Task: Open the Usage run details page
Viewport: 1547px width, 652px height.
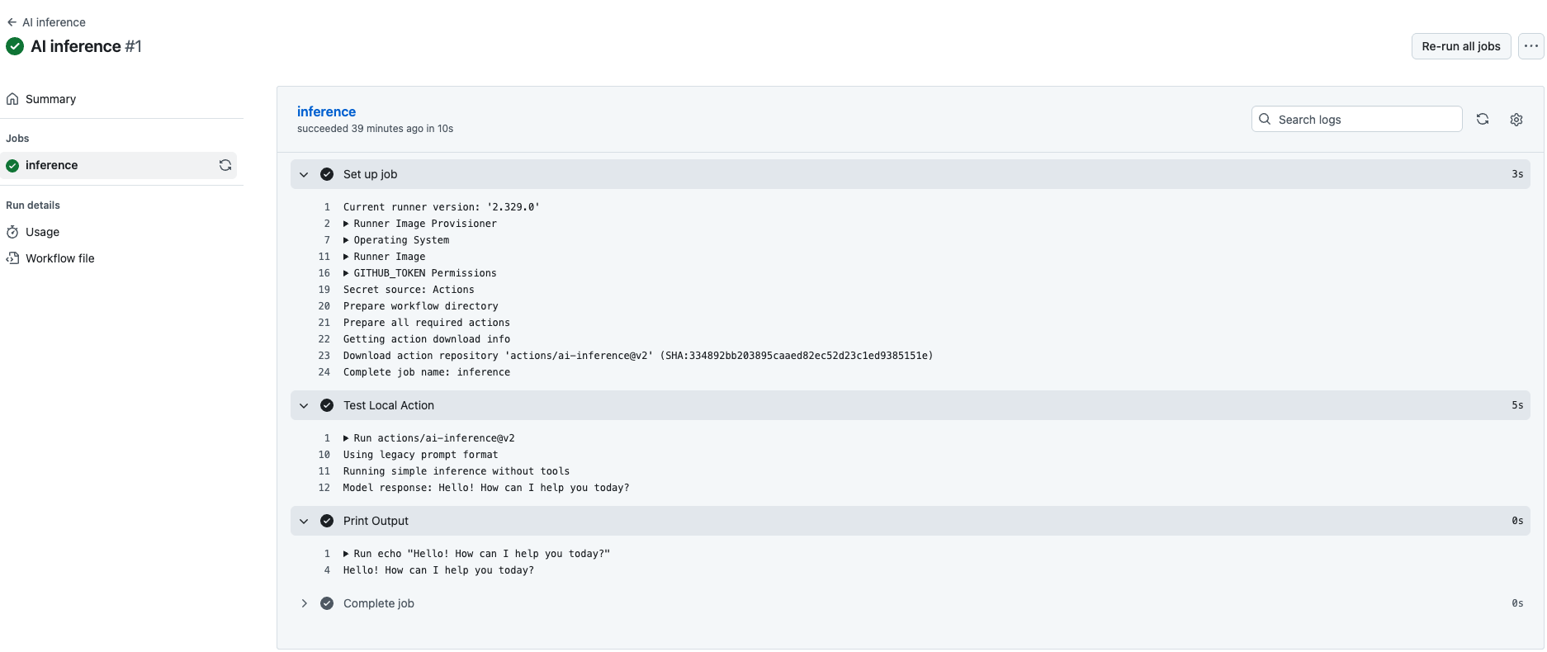Action: tap(42, 232)
